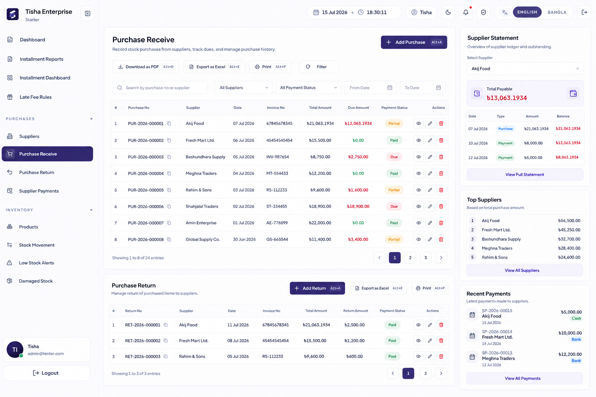Screen dimensions: 596x397
Task: Go to page 2 of purchase list
Action: click(410, 258)
